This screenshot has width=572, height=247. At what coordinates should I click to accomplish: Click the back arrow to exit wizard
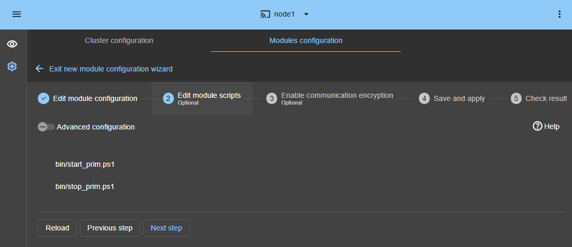(39, 69)
